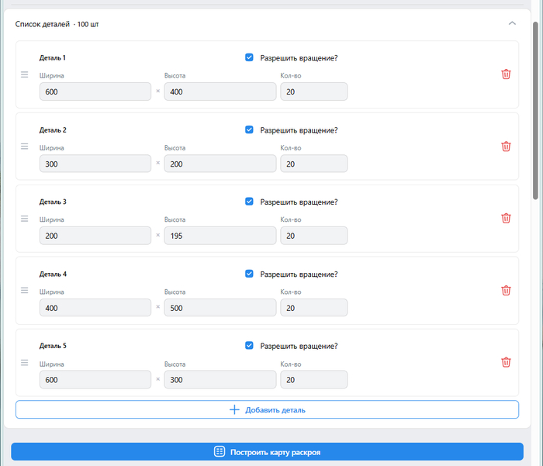This screenshot has width=543, height=466.
Task: Select the reorder handle of Деталь 5
Action: (x=24, y=362)
